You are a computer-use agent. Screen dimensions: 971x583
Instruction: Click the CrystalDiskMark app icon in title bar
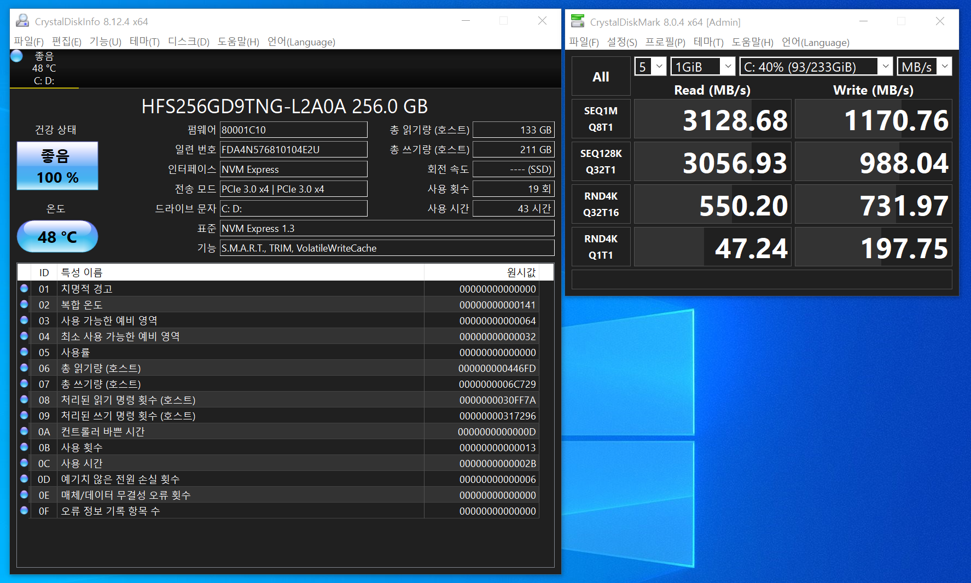point(578,21)
